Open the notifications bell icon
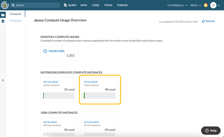Screen dimensions: 224x137 pyautogui.click(x=206, y=5)
